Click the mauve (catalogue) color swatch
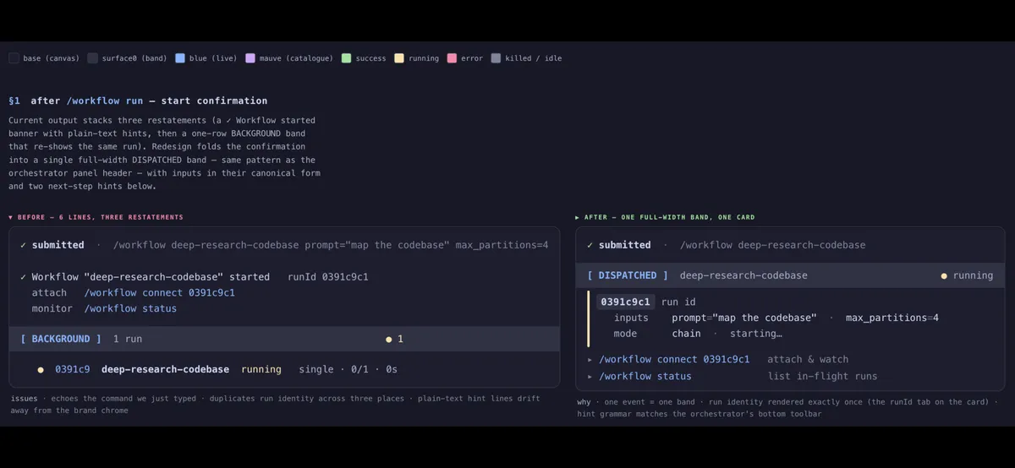The width and height of the screenshot is (1015, 468). pyautogui.click(x=250, y=58)
